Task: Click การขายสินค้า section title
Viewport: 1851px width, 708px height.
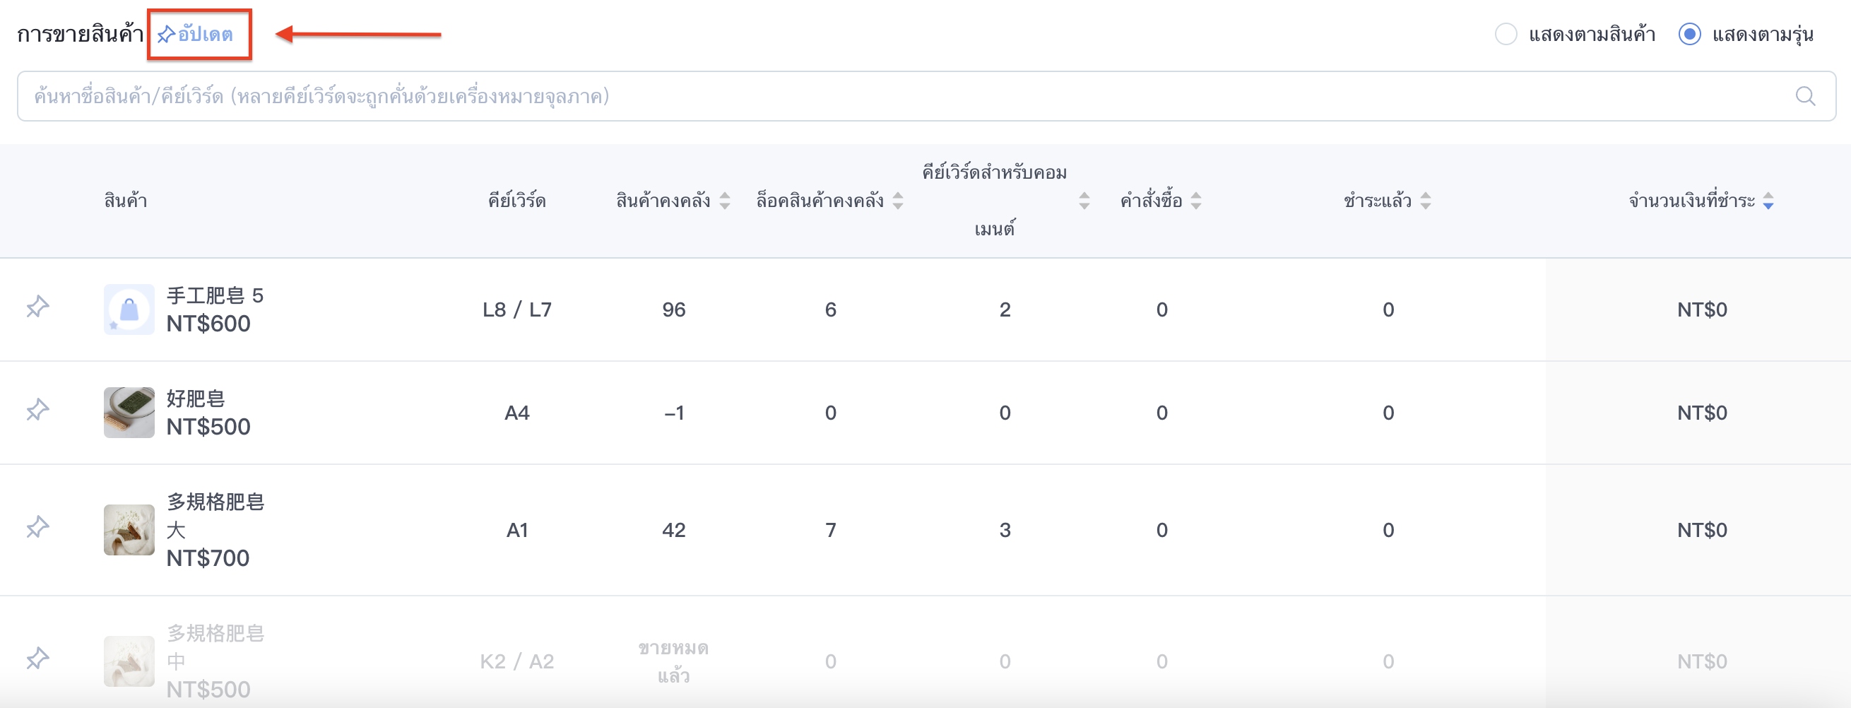Action: click(81, 35)
